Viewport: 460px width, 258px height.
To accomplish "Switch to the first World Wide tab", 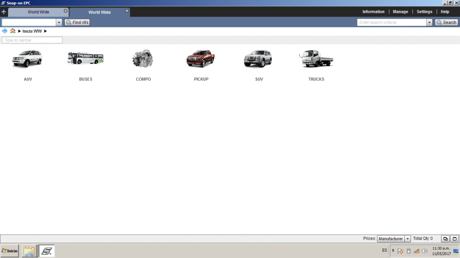I will (x=39, y=12).
